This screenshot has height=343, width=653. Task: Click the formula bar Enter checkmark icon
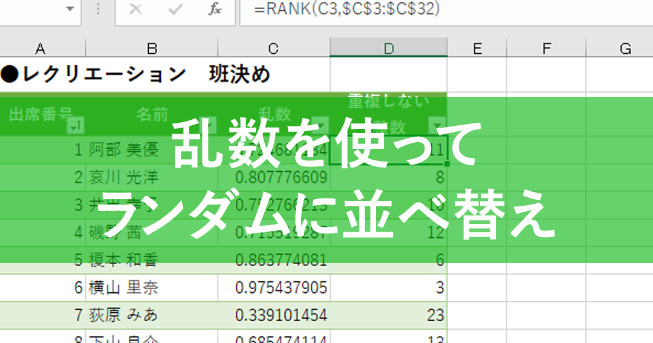(175, 8)
